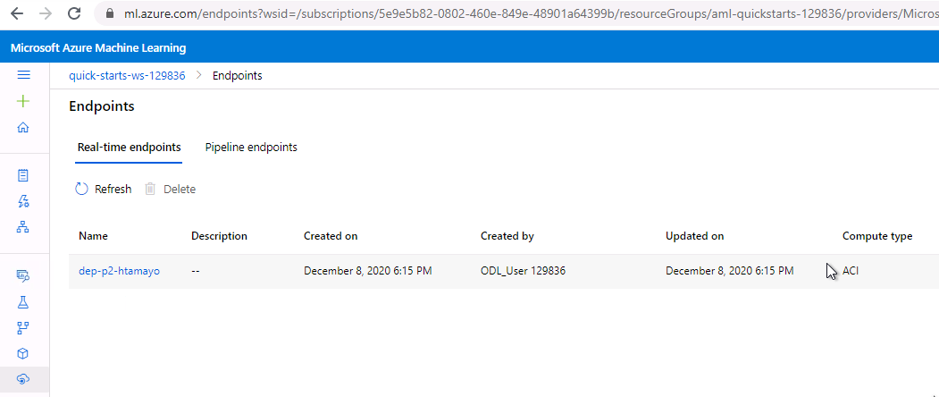The image size is (939, 397).
Task: Open quick-starts-ws-129836 breadcrumb link
Action: pyautogui.click(x=127, y=76)
